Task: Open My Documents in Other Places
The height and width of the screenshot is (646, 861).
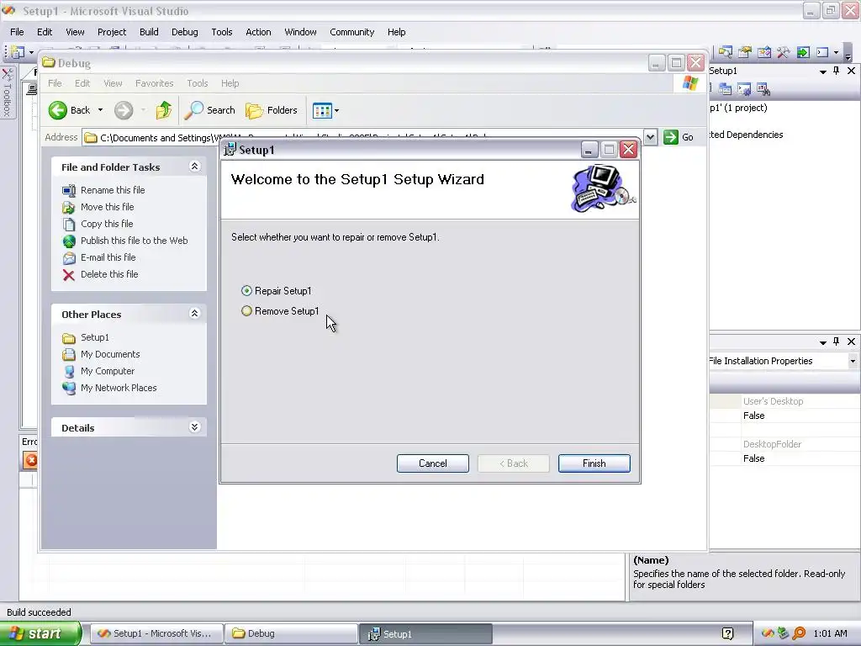Action: pyautogui.click(x=110, y=354)
